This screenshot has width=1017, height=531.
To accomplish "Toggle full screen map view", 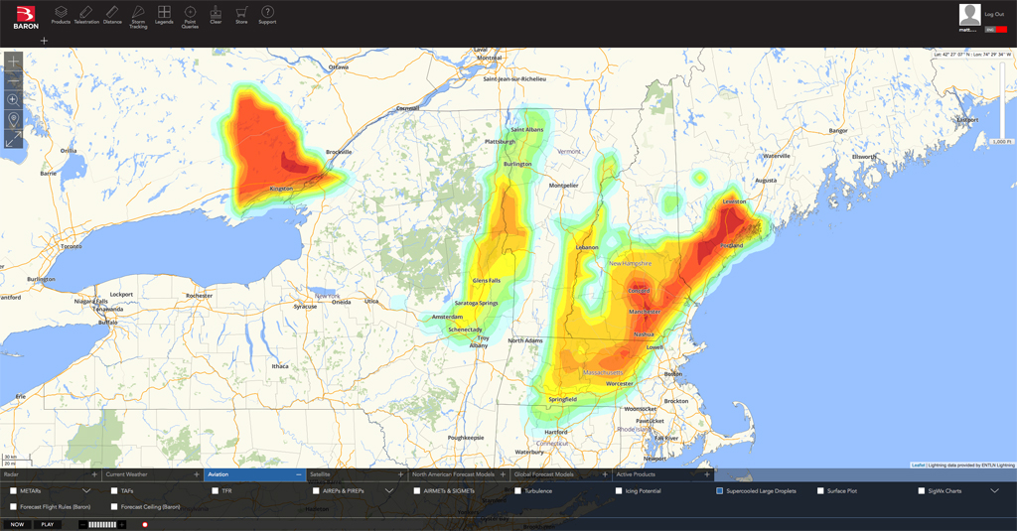I will tap(13, 139).
